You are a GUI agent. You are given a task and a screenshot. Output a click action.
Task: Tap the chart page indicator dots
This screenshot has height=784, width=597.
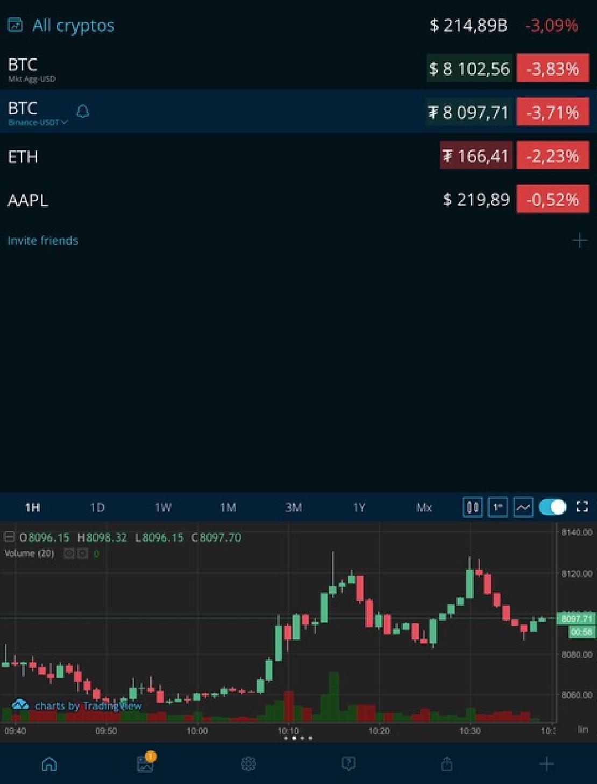coord(298,738)
